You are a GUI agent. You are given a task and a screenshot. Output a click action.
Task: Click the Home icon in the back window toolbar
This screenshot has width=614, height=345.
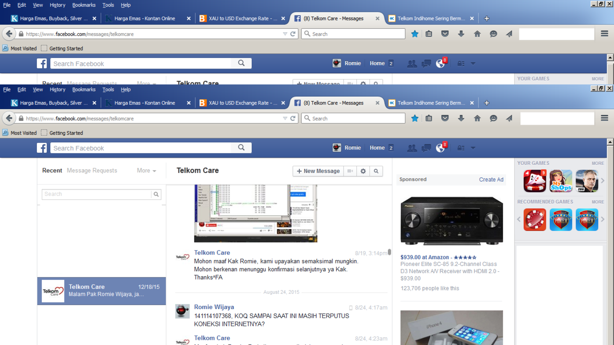click(x=477, y=34)
